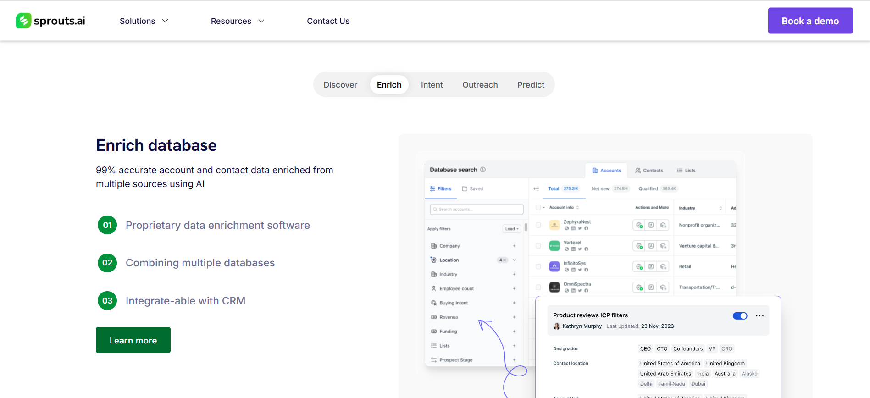This screenshot has width=870, height=398.
Task: Show the Qualified accounts count
Action: pos(658,188)
